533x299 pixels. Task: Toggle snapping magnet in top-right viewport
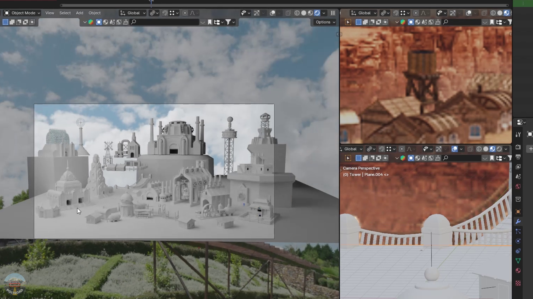396,13
